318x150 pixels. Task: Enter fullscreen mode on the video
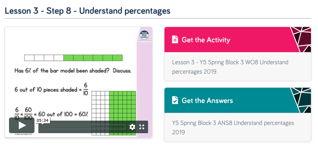click(142, 127)
